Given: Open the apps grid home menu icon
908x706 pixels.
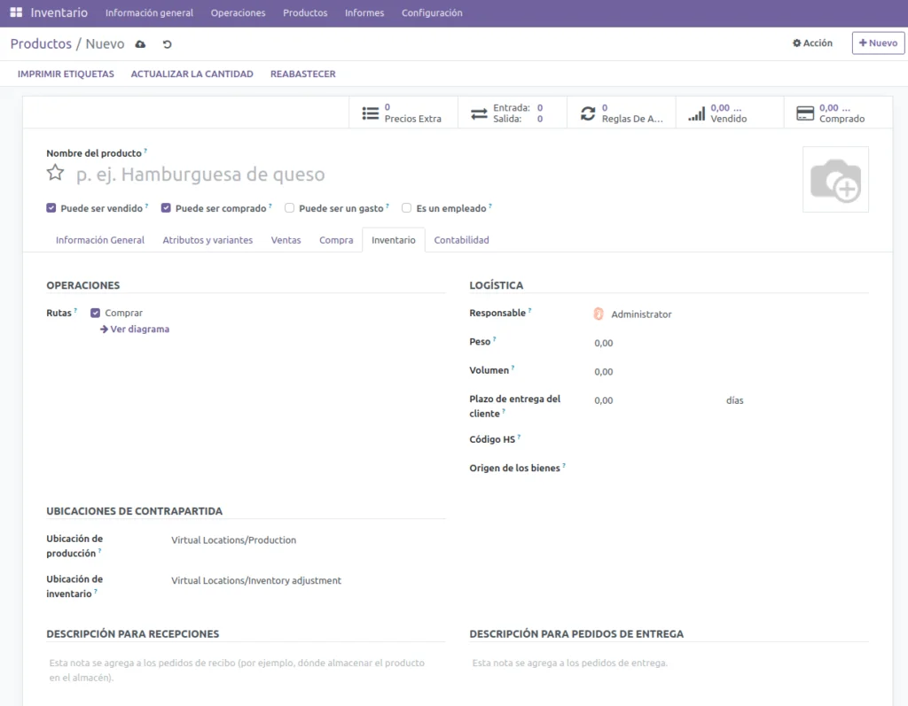Looking at the screenshot, I should click(x=16, y=13).
